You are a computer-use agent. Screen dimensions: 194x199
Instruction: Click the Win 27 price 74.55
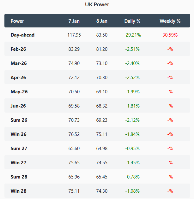point(102,163)
